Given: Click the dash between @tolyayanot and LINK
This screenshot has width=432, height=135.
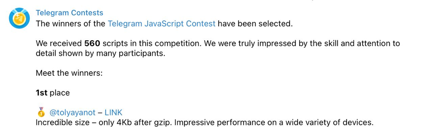Looking at the screenshot, I should point(100,112).
